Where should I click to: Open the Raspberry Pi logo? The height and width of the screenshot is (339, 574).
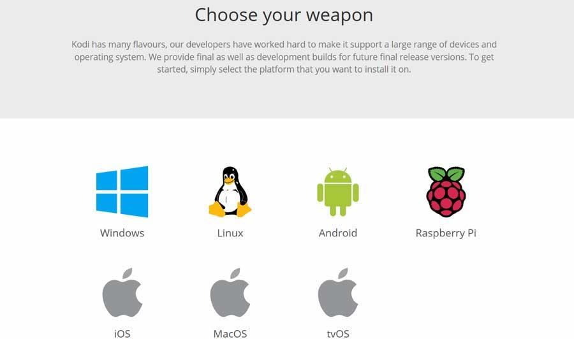pos(446,192)
